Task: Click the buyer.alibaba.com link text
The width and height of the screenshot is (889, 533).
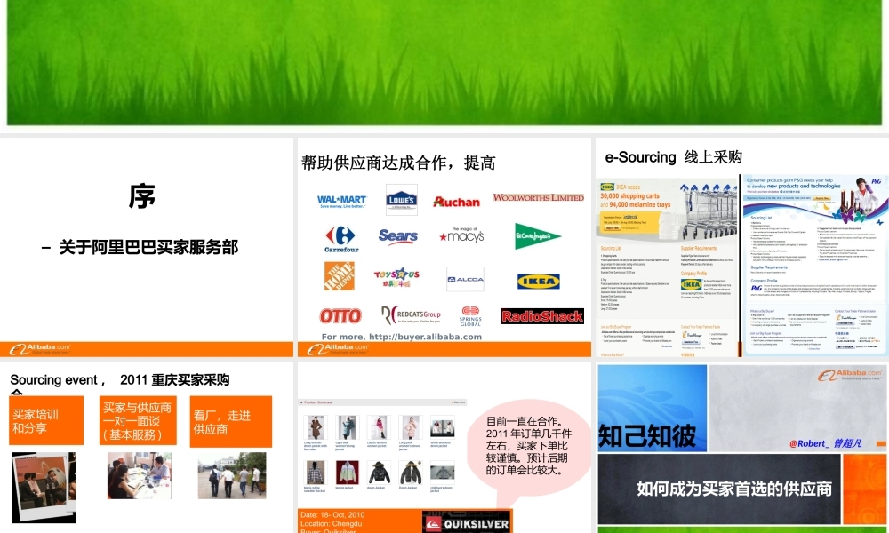Action: (425, 337)
